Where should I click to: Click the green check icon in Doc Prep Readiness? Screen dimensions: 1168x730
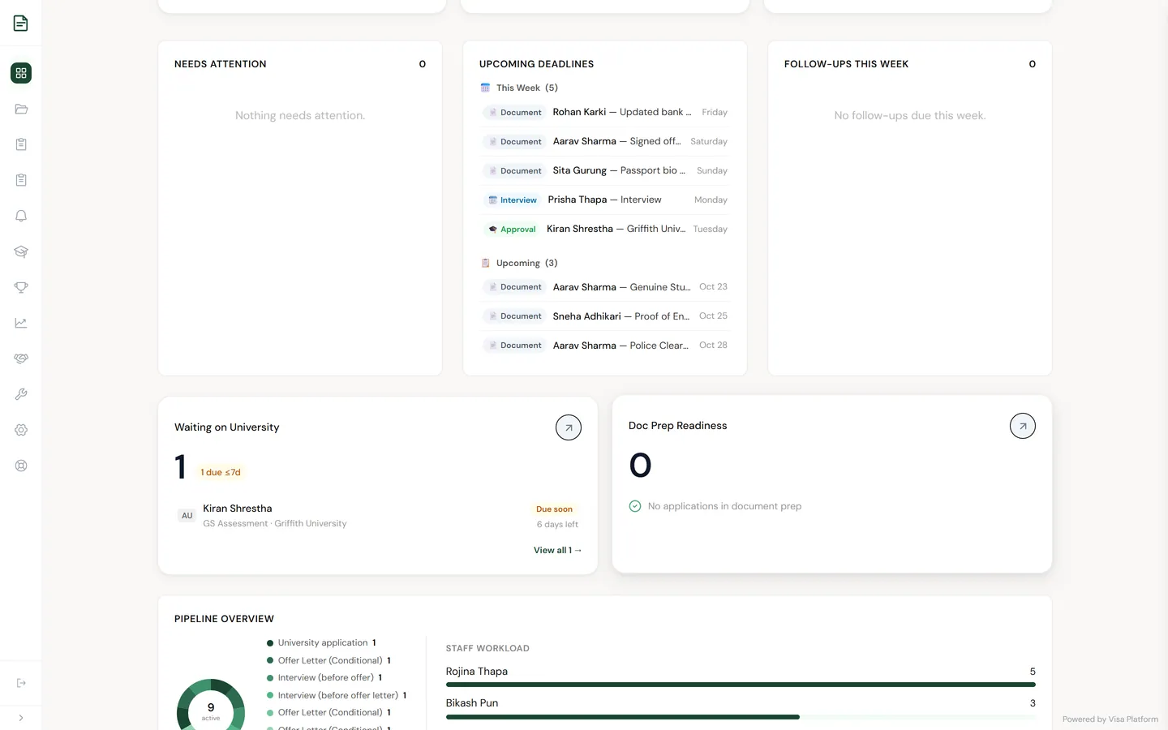635,506
